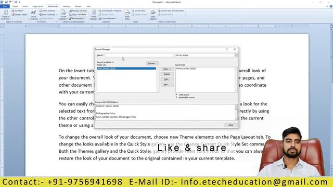Screen dimensions: 333x187
Task: Click the Mark Citation button
Action: (x=153, y=15)
